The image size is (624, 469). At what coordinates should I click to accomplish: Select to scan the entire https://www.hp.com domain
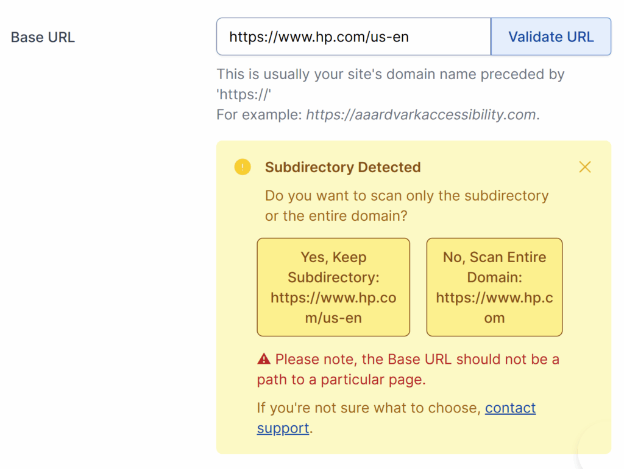coord(494,287)
